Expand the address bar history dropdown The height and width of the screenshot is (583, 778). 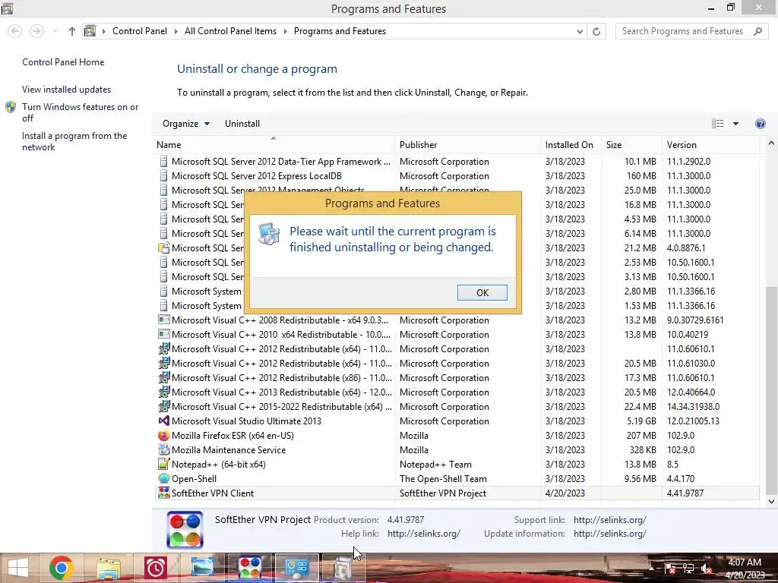pyautogui.click(x=580, y=31)
